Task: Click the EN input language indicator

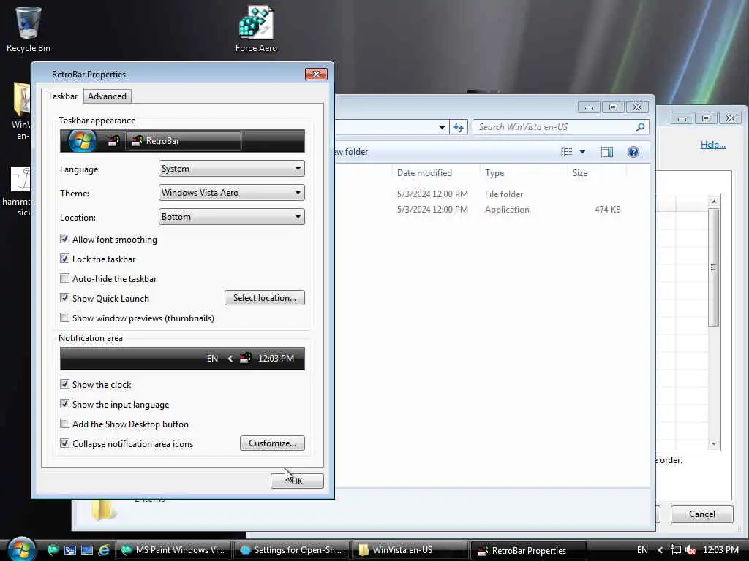Action: pyautogui.click(x=642, y=550)
